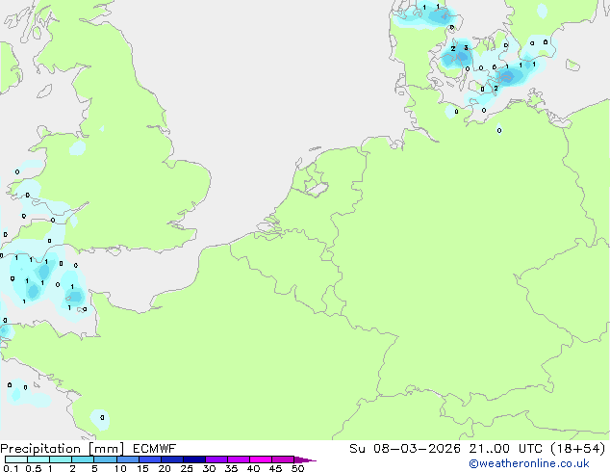Click the "Precipitation" title word
Image resolution: width=610 pixels, height=472 pixels.
pyautogui.click(x=40, y=449)
